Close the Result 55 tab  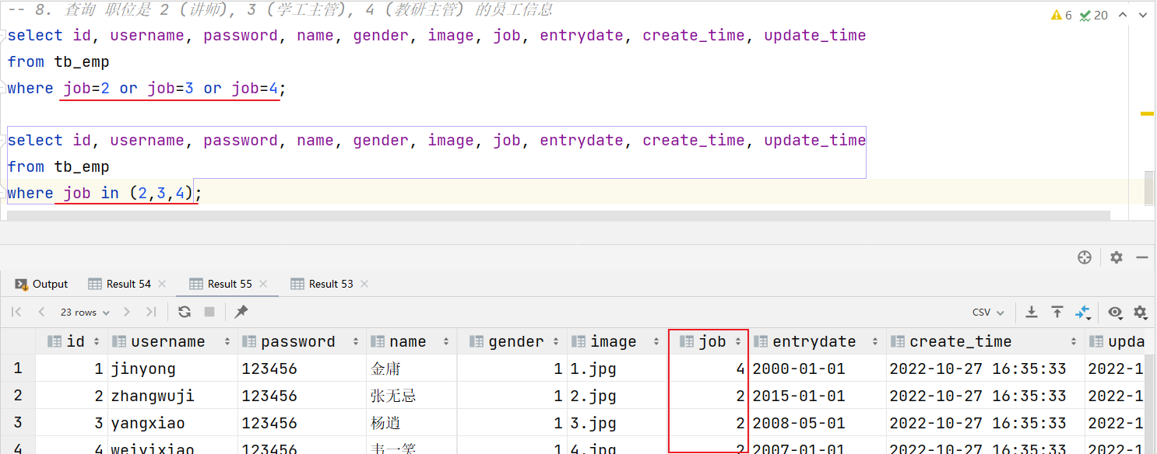263,284
